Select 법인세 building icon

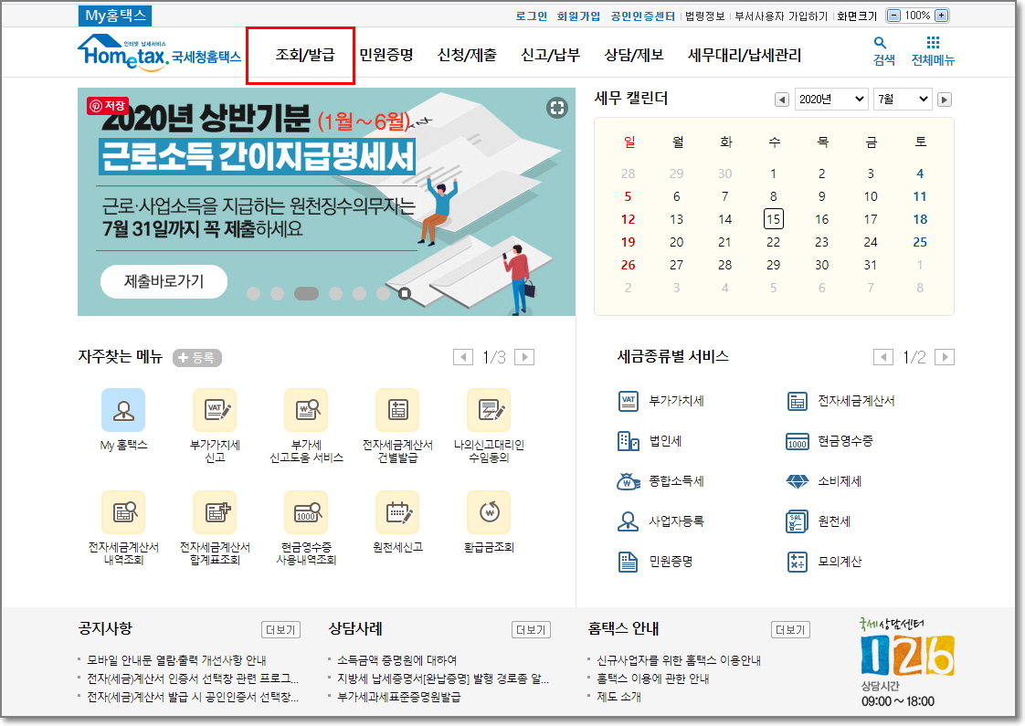(629, 441)
